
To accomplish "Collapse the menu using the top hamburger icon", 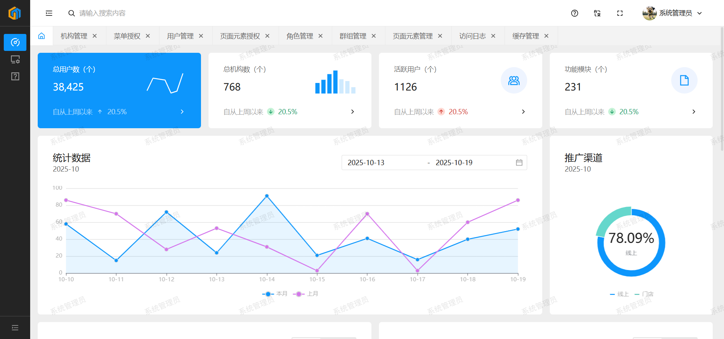I will (49, 13).
